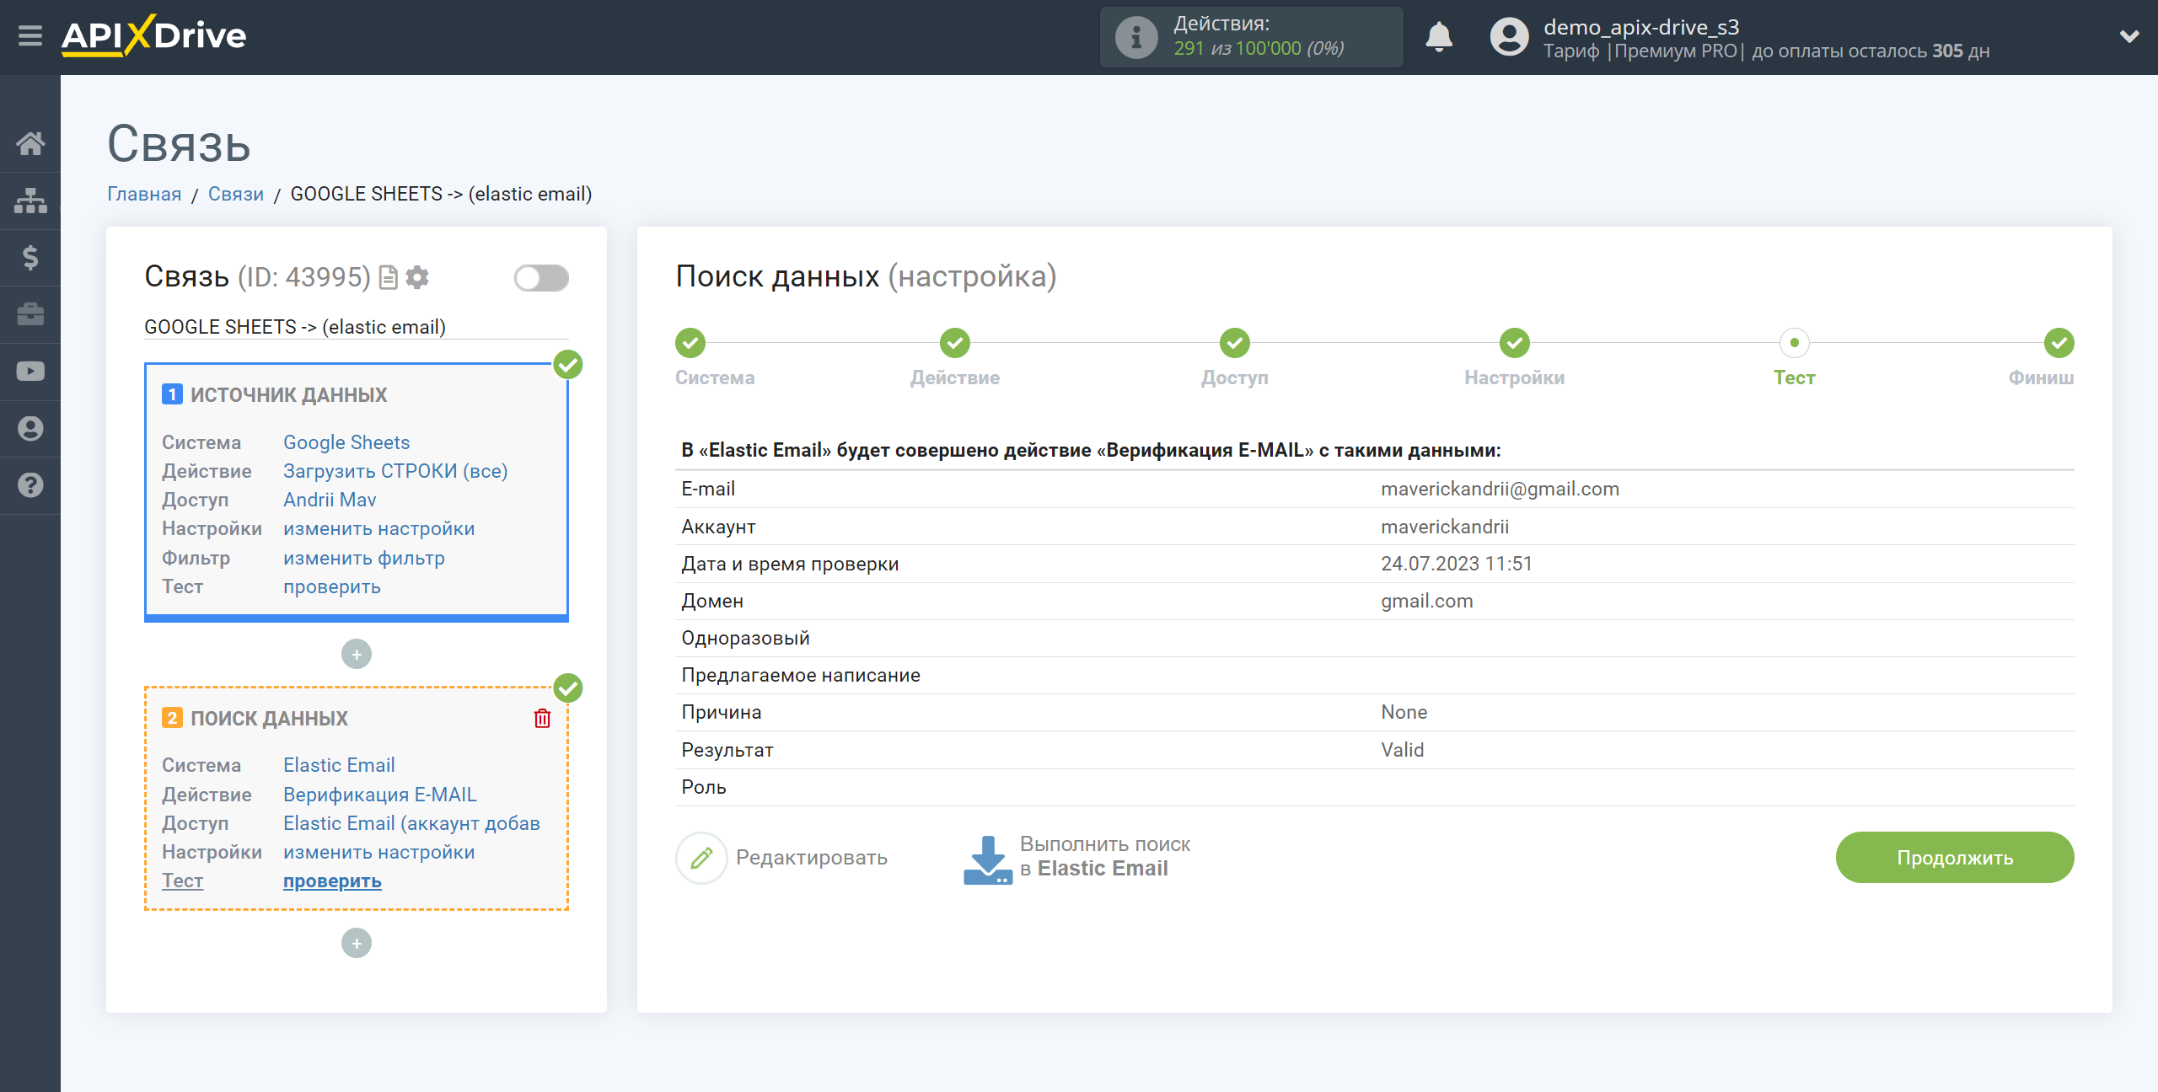2158x1092 pixels.
Task: Add step after data search block
Action: click(x=357, y=943)
